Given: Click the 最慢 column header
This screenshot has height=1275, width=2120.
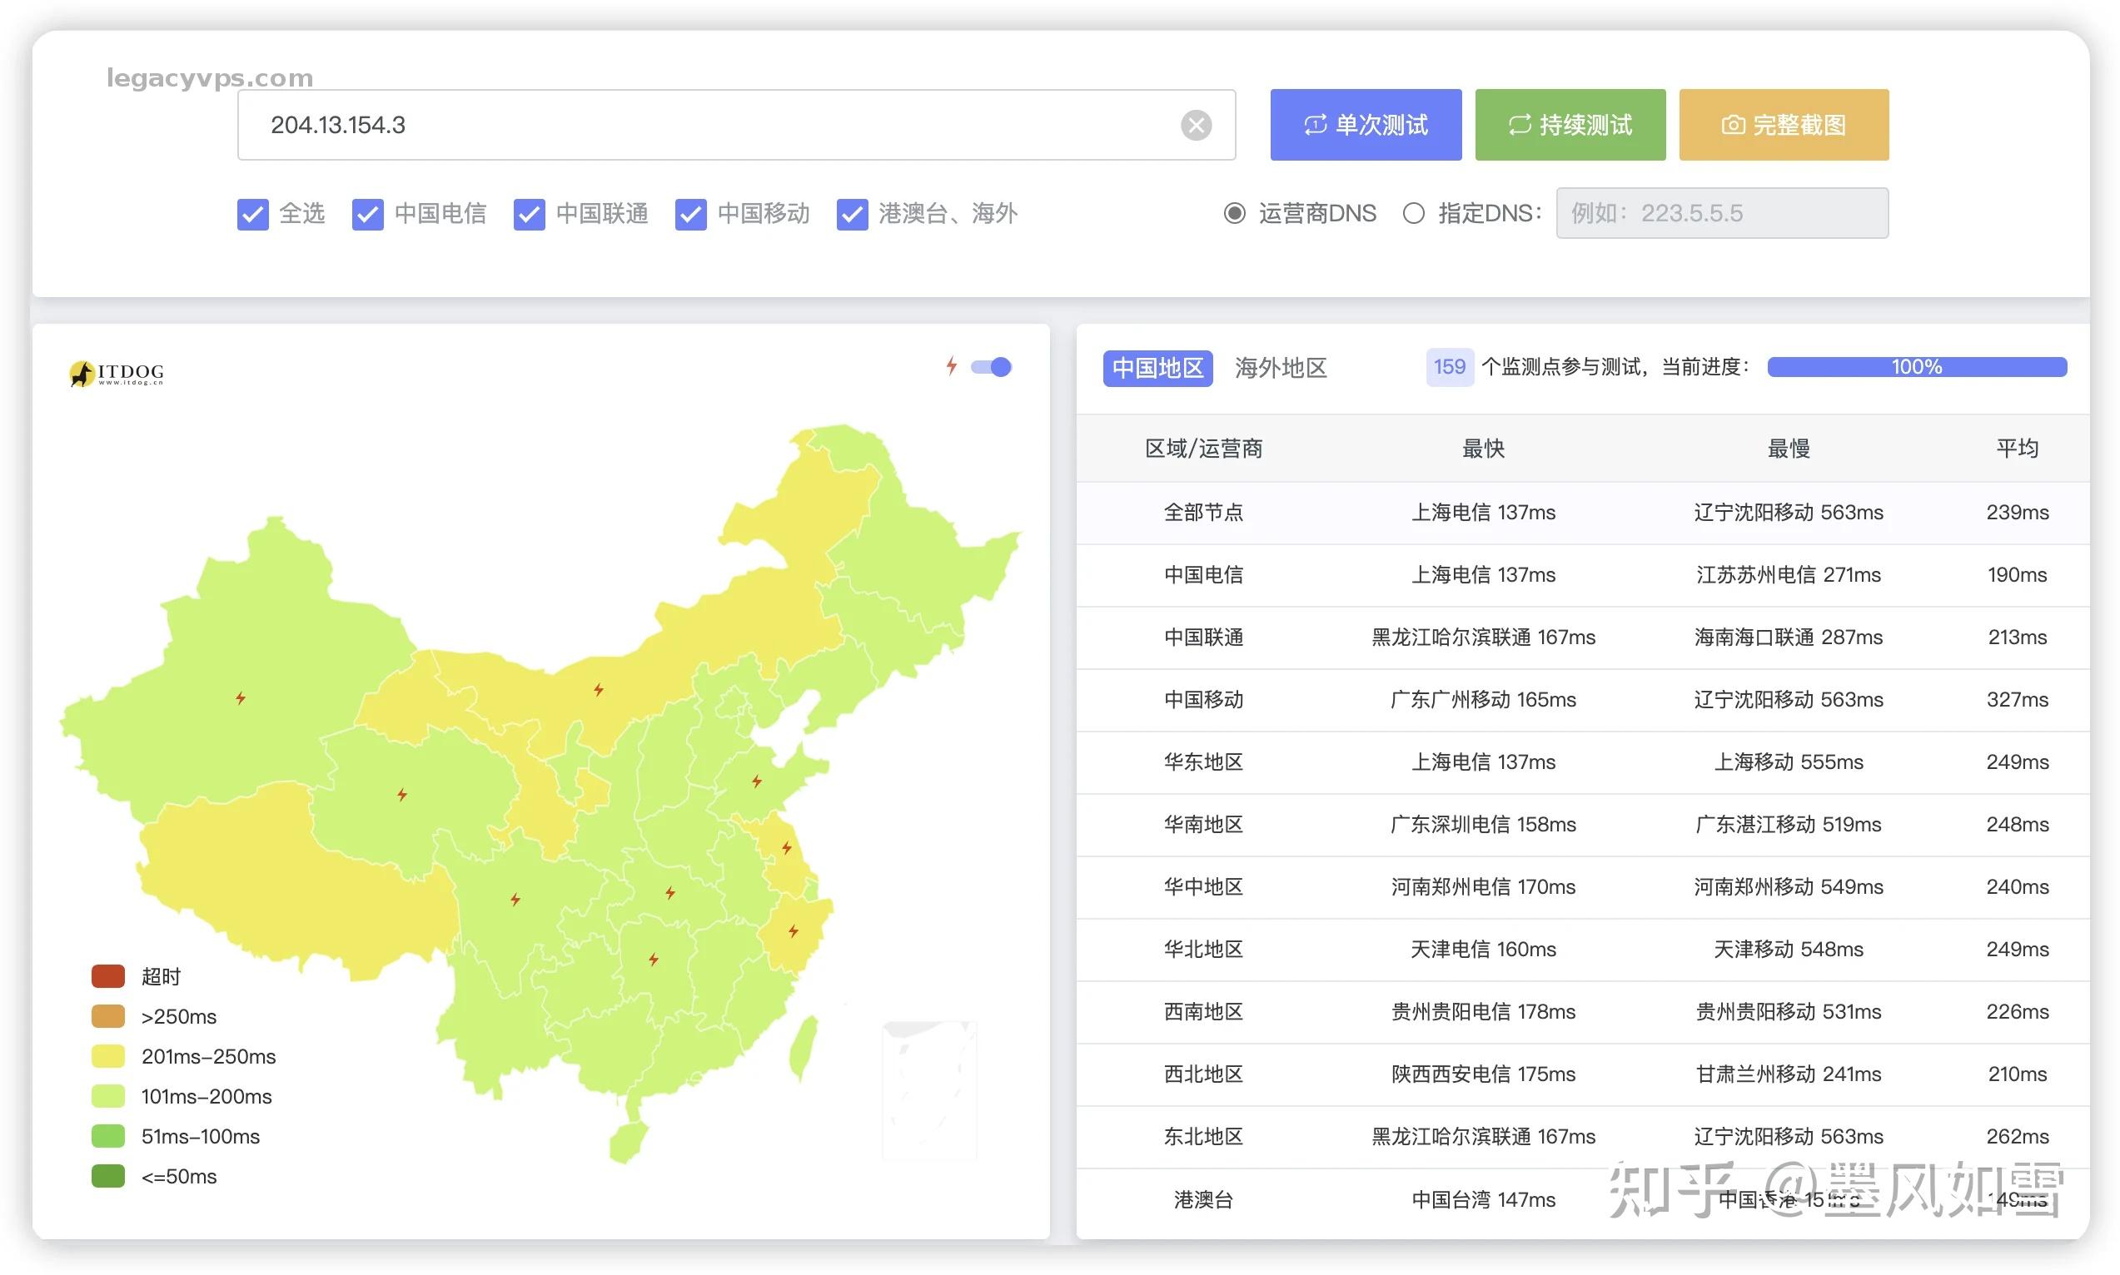Looking at the screenshot, I should click(x=1789, y=449).
